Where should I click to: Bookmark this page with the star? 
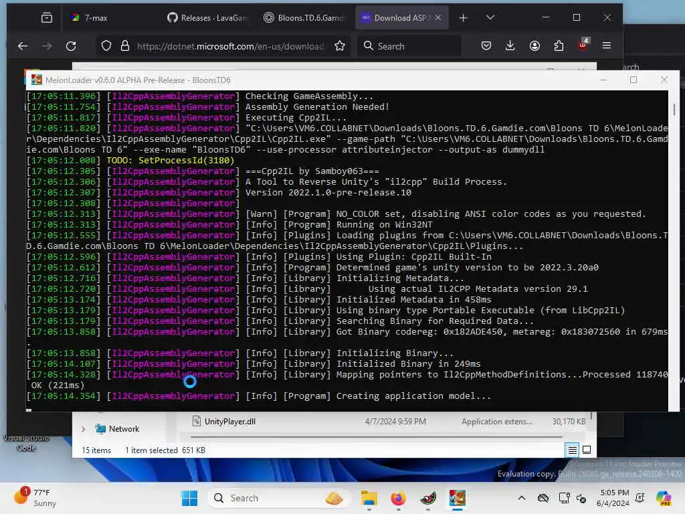click(339, 46)
